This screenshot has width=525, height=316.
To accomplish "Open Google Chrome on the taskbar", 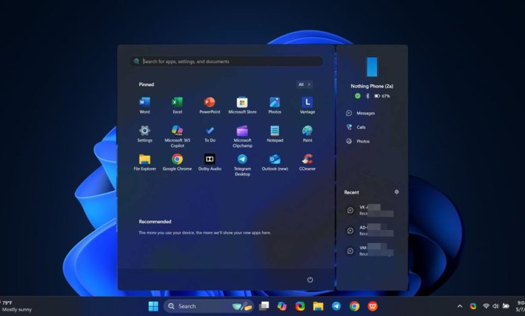I will [x=354, y=306].
